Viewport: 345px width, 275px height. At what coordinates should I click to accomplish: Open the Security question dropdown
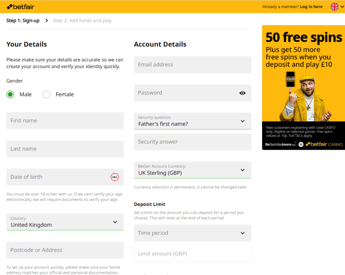(x=192, y=121)
